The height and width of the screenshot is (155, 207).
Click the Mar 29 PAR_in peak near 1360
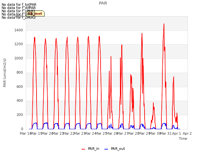pos(142,33)
